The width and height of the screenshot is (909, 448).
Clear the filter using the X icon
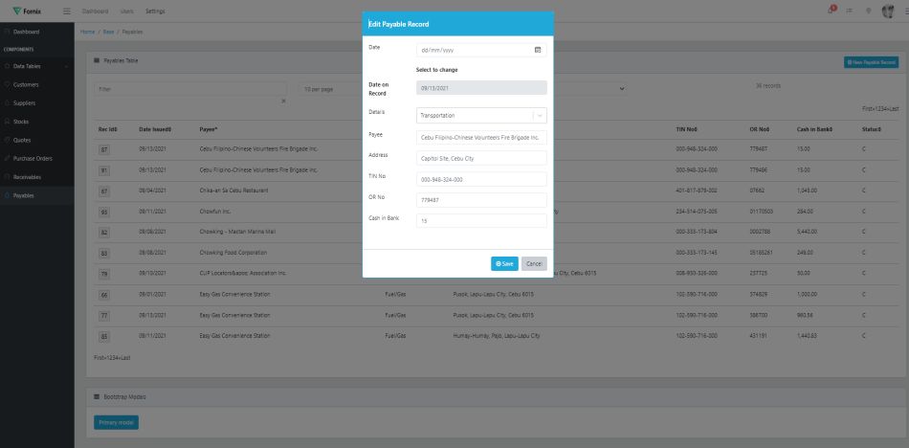283,101
